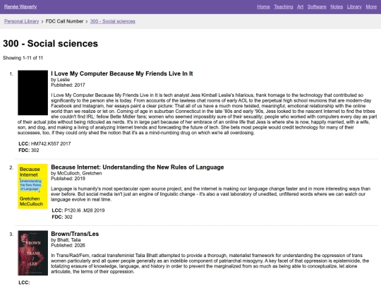The image size is (381, 286).
Task: Click the description paragraph of I Love My Computer
Action: pyautogui.click(x=197, y=114)
